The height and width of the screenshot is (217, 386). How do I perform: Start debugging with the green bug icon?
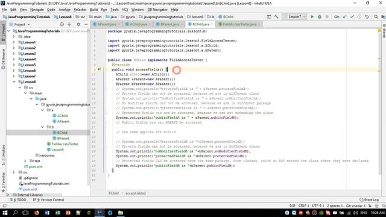pos(320,17)
